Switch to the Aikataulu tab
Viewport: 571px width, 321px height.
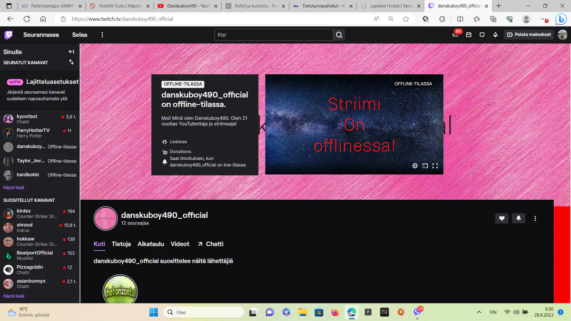point(151,244)
